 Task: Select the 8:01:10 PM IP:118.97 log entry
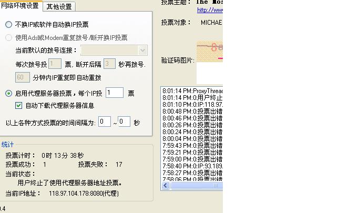[x=192, y=104]
